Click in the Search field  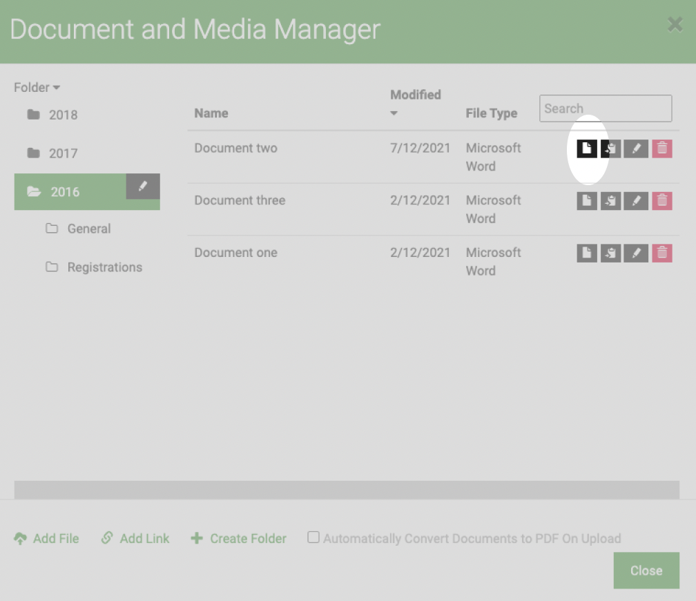(606, 108)
